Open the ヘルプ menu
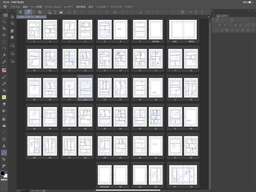 pyautogui.click(x=128, y=7)
